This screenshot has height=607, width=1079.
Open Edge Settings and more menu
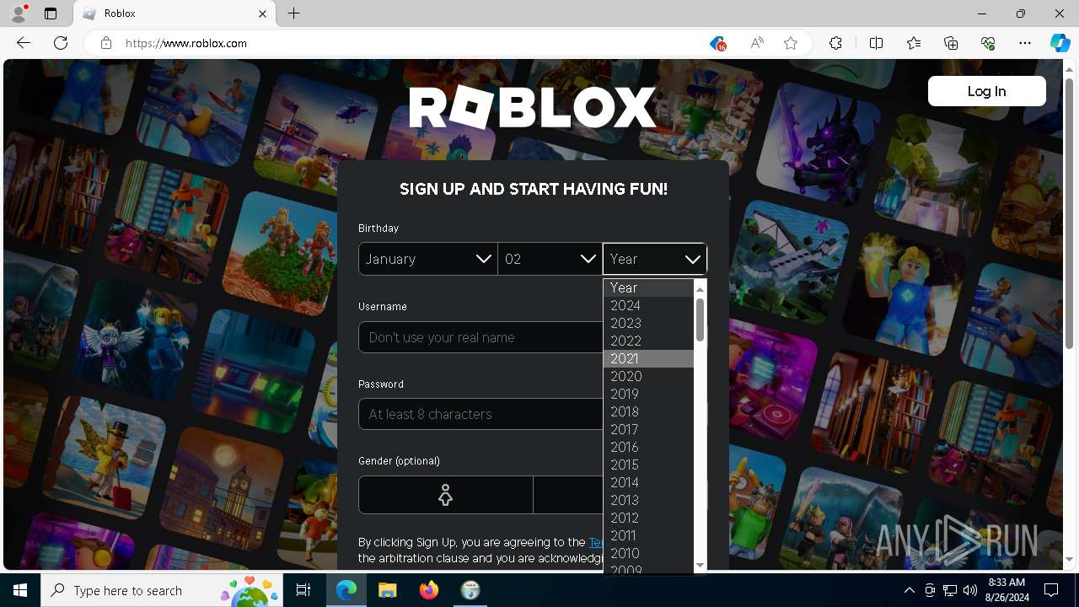1025,43
